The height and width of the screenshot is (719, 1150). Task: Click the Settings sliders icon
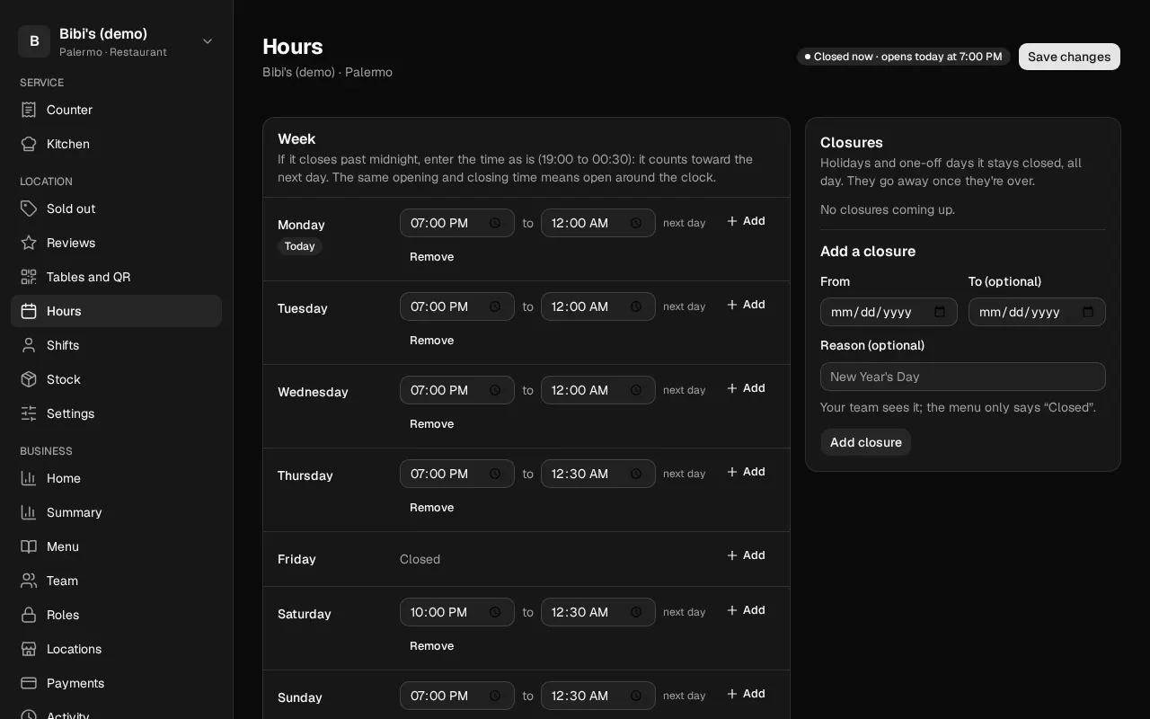pyautogui.click(x=29, y=413)
